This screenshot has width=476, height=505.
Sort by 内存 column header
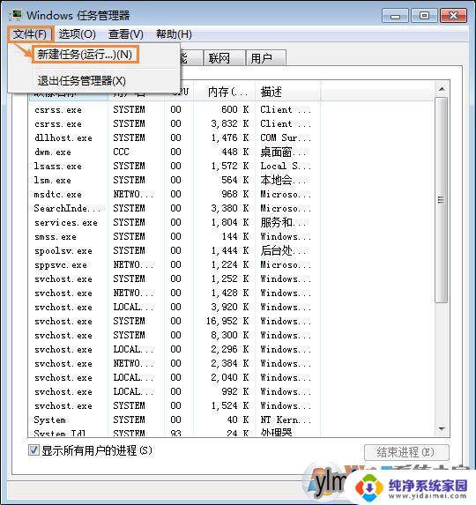tap(225, 93)
